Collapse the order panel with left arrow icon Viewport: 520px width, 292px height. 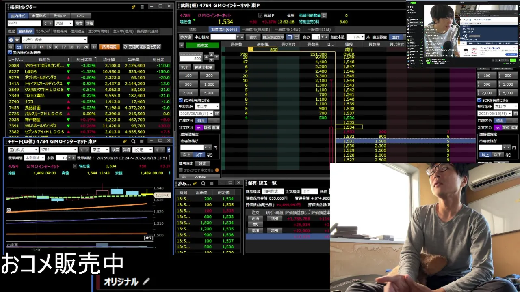182,45
